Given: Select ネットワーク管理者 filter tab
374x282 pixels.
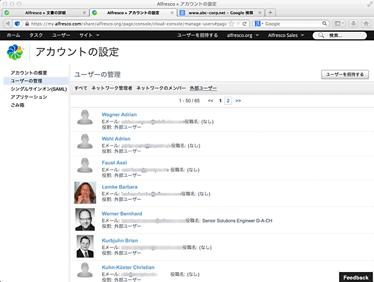Looking at the screenshot, I should coord(112,88).
